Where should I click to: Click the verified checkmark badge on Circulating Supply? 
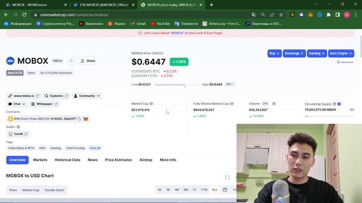click(x=339, y=104)
